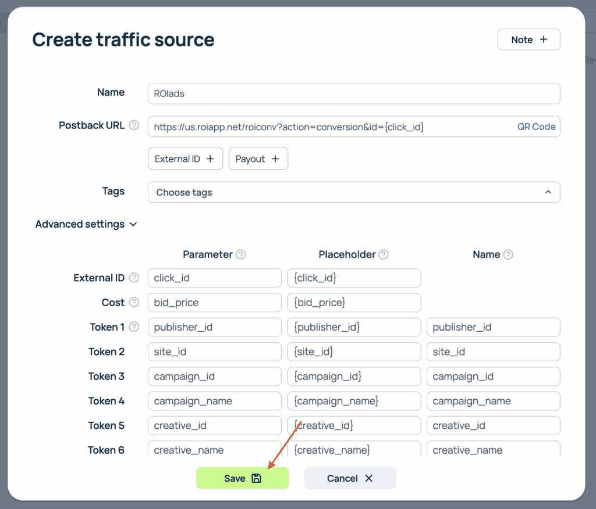Click the Name field containing ROIads
Image resolution: width=596 pixels, height=509 pixels.
[x=354, y=94]
